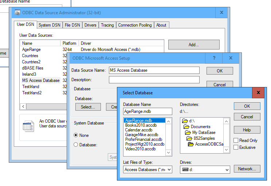
Task: Click the Data Source Name input field
Action: click(154, 70)
